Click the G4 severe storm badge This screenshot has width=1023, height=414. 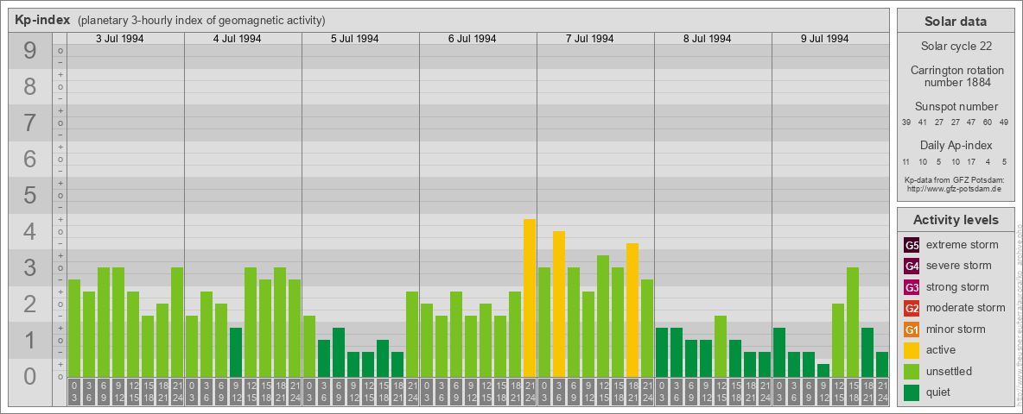pyautogui.click(x=912, y=267)
